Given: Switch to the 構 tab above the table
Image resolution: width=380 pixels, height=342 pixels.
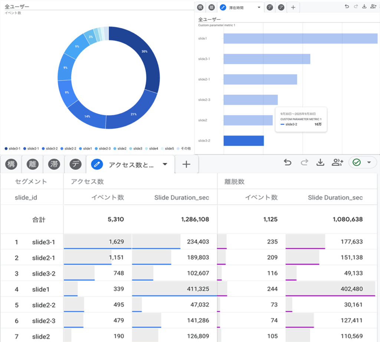Looking at the screenshot, I should coord(12,165).
